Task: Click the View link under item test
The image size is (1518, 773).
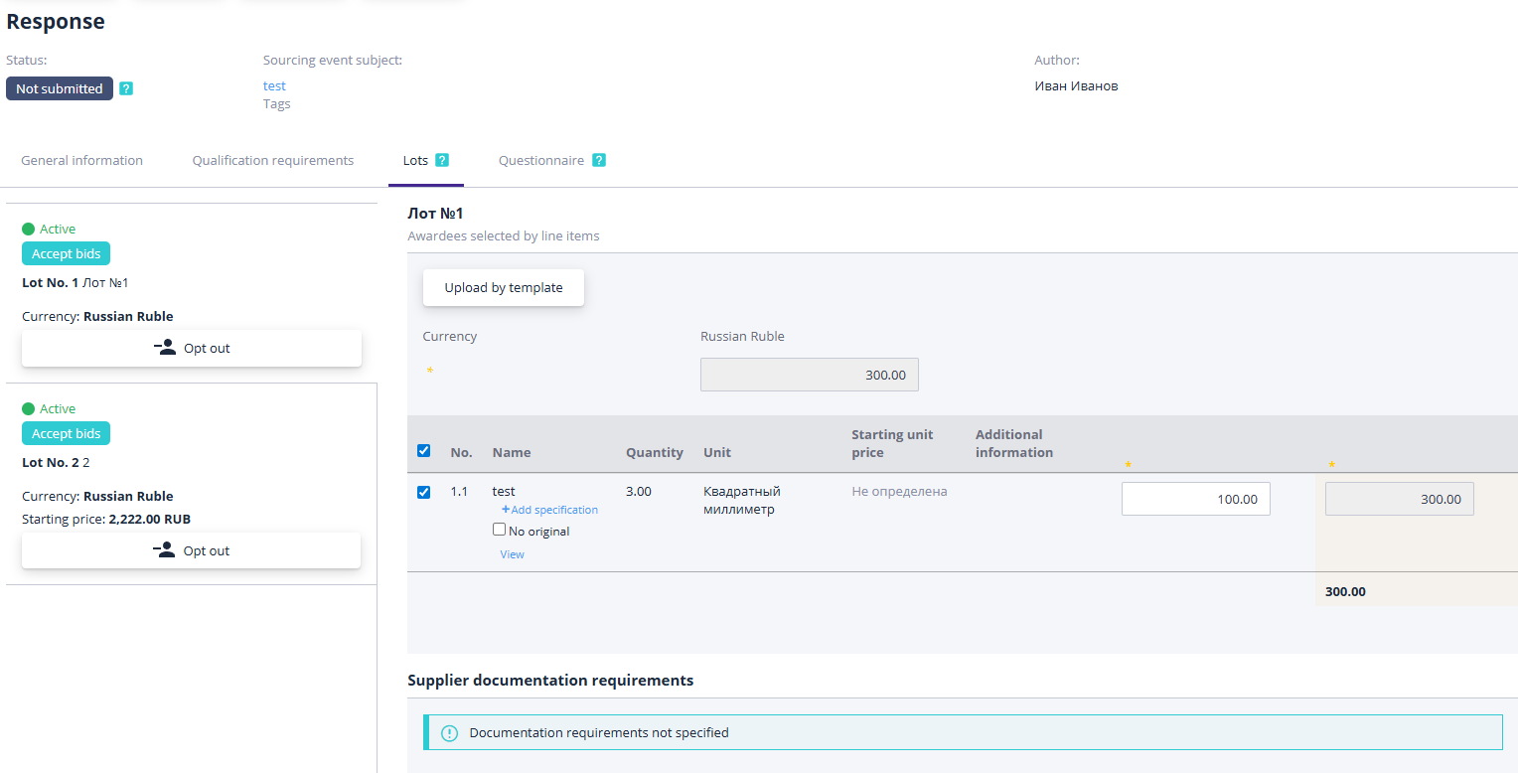Action: [x=512, y=553]
